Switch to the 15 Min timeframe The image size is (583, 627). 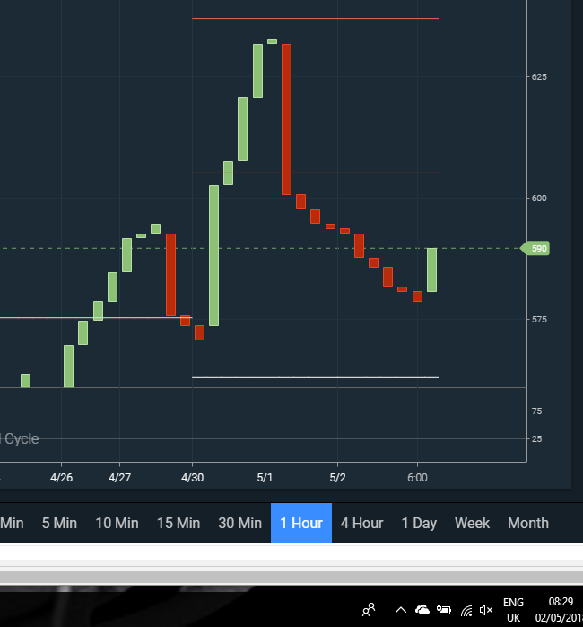[x=178, y=523]
